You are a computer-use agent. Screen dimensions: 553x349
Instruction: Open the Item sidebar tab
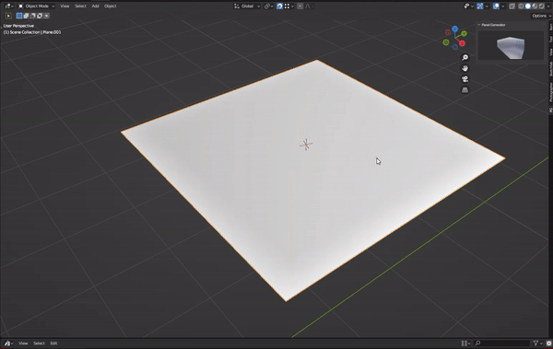click(550, 27)
